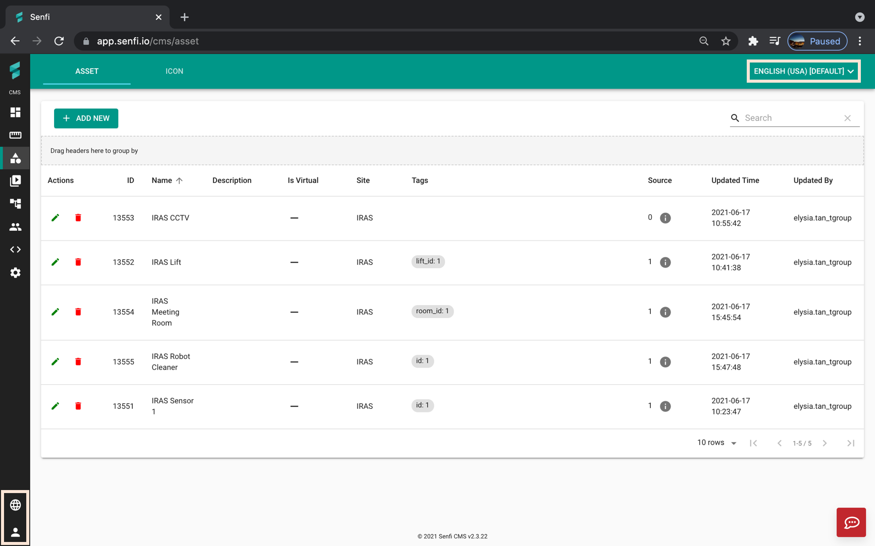Screen dimensions: 875x546
Task: Show source info for IRAS Sensor 1
Action: click(665, 406)
